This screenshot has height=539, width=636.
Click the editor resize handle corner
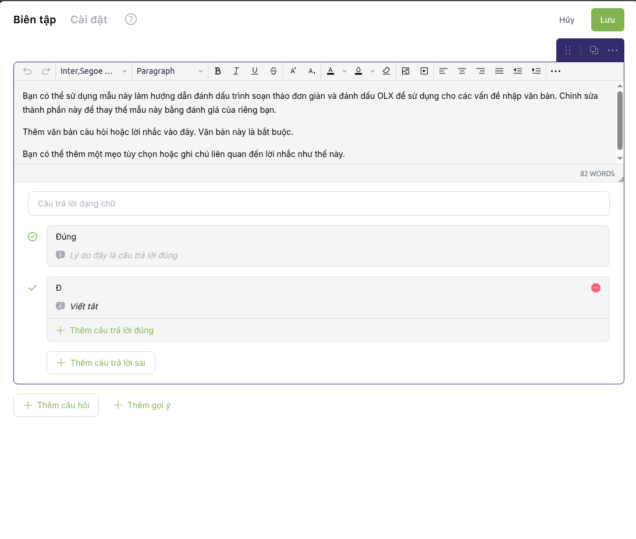click(x=621, y=180)
